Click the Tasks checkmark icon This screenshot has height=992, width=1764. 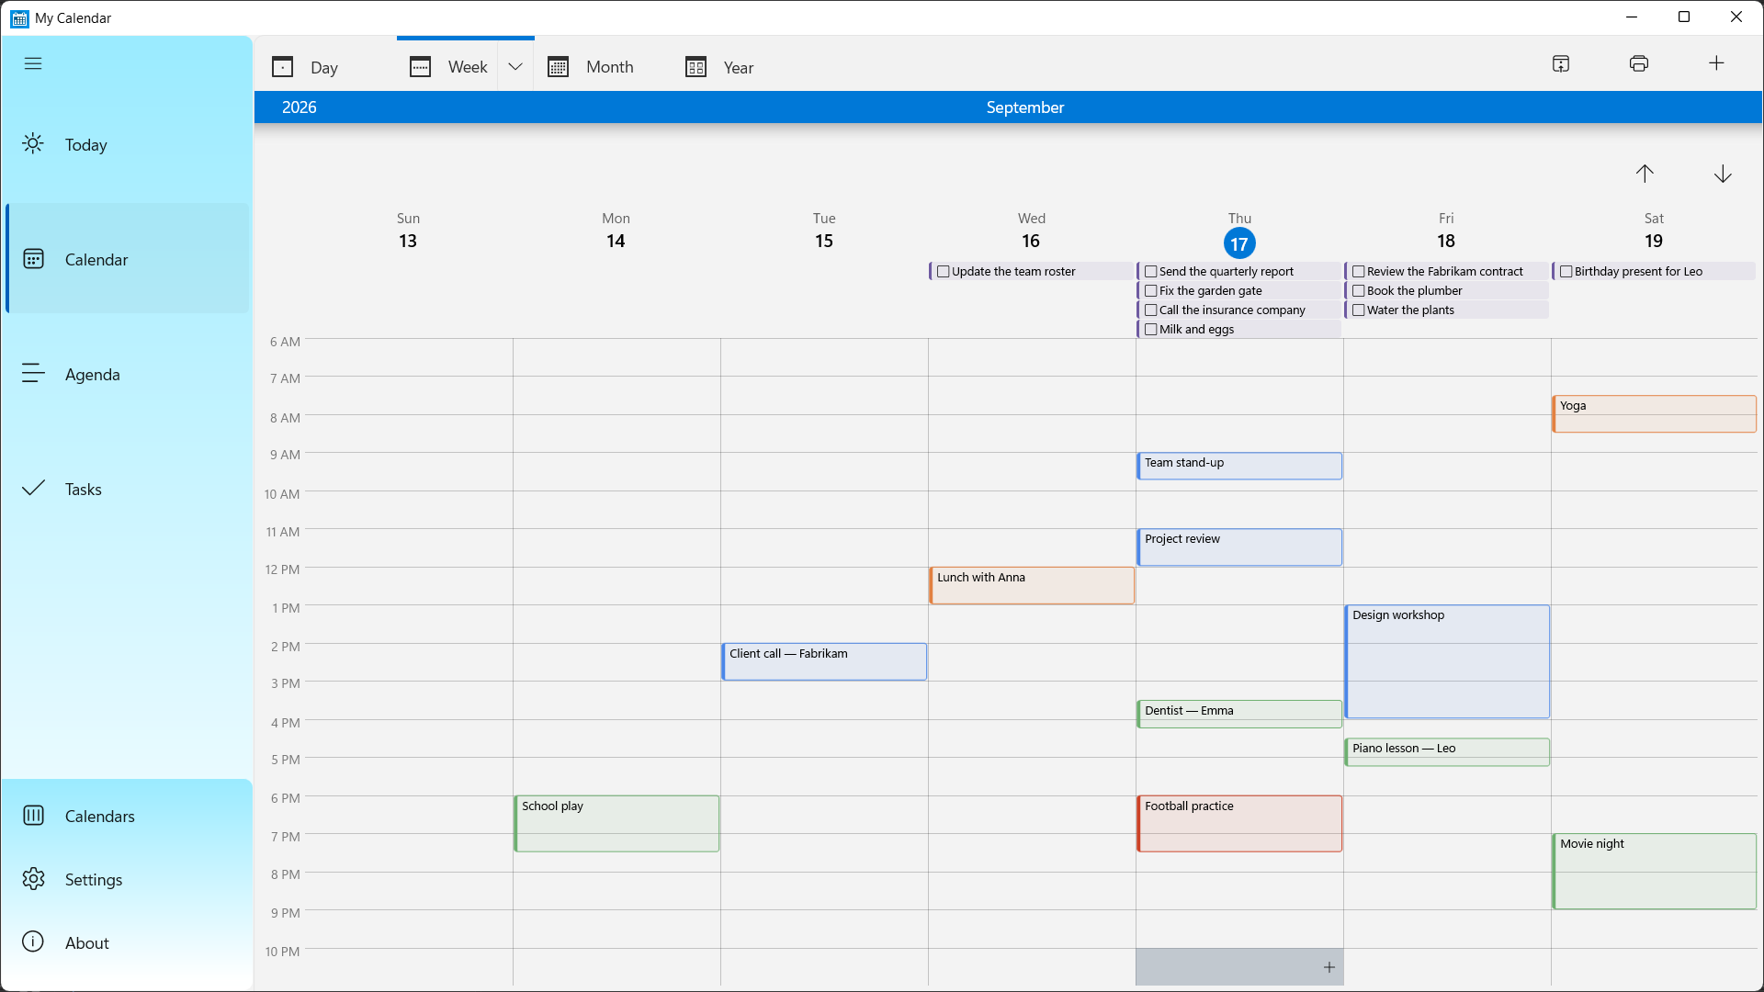click(x=33, y=488)
